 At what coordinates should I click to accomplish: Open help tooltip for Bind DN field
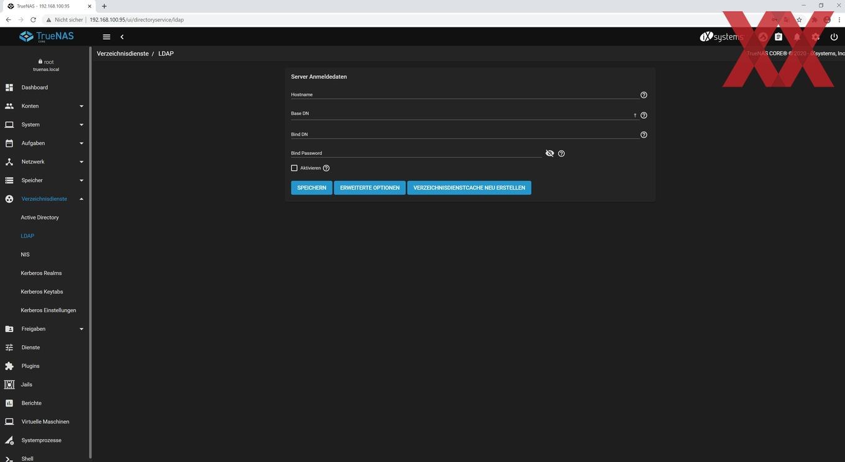coord(644,135)
